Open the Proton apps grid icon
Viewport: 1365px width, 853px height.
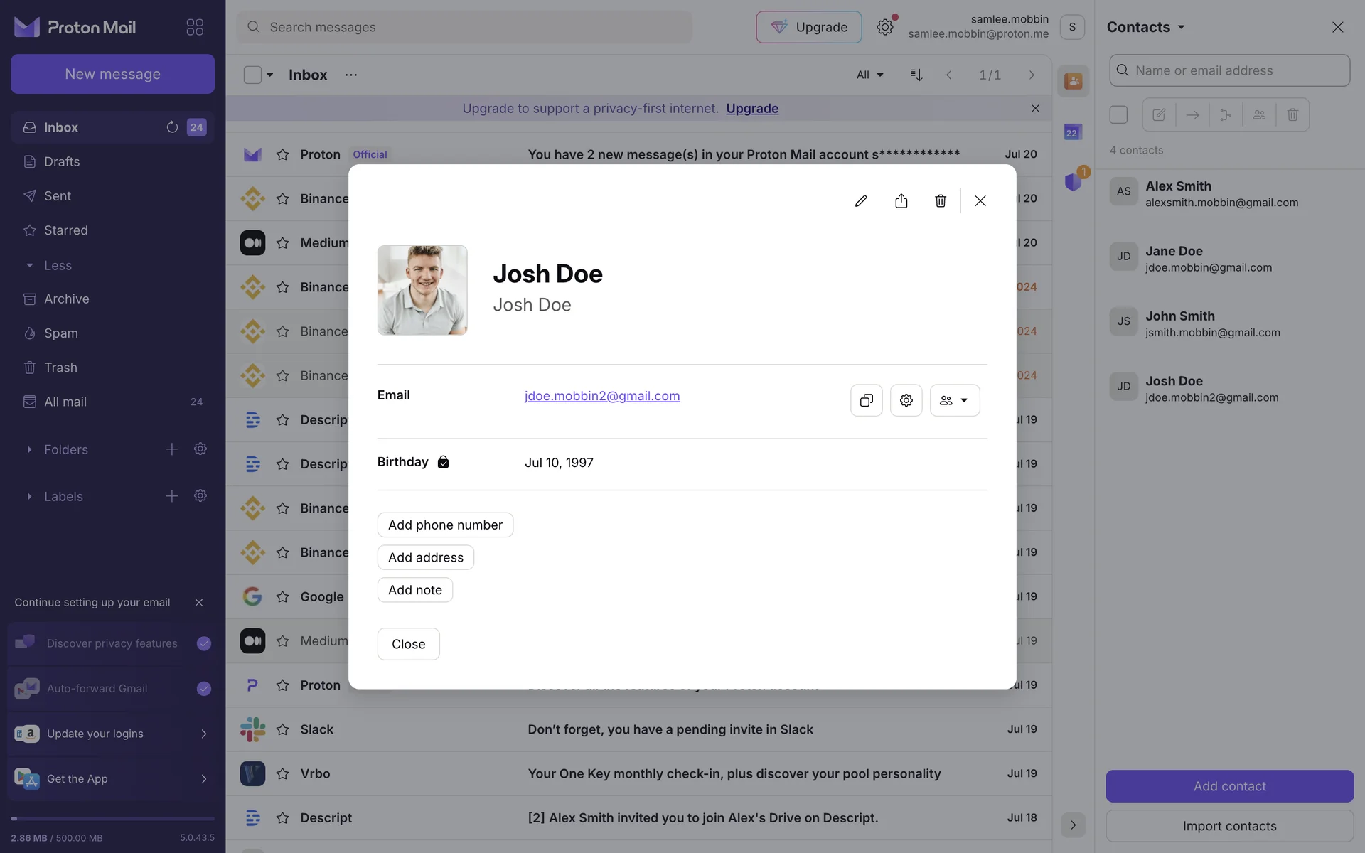click(x=195, y=27)
